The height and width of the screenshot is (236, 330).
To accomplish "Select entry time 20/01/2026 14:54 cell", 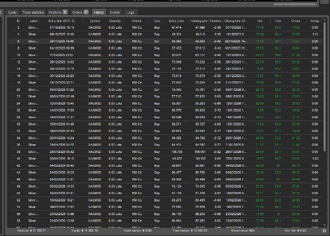I will coord(62,138).
